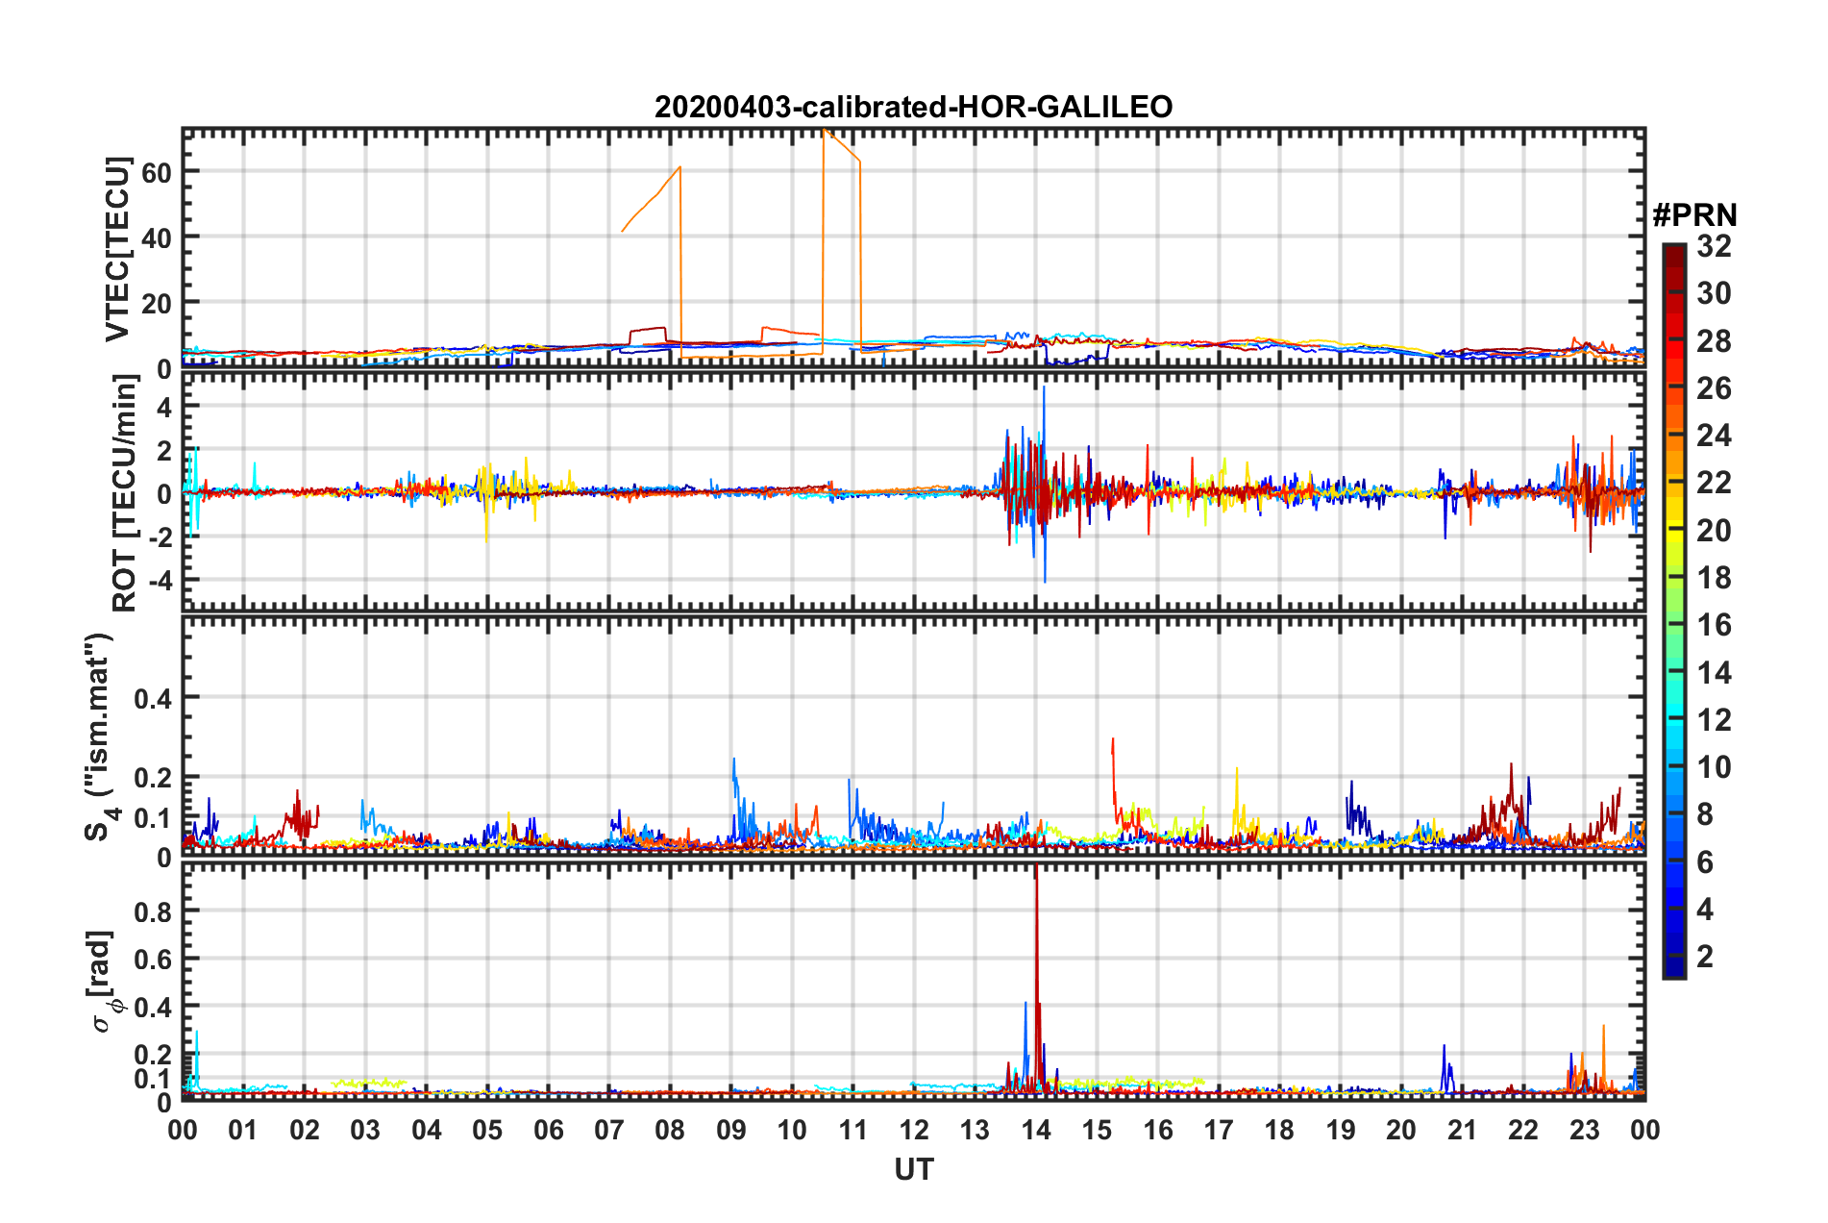Click the ROT [TECU/min] y-axis label
1828x1223 pixels.
tap(124, 493)
